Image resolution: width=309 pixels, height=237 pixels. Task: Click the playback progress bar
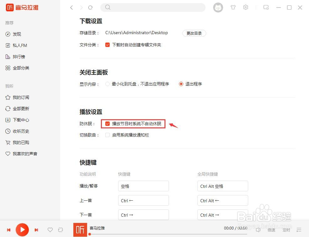click(x=168, y=234)
